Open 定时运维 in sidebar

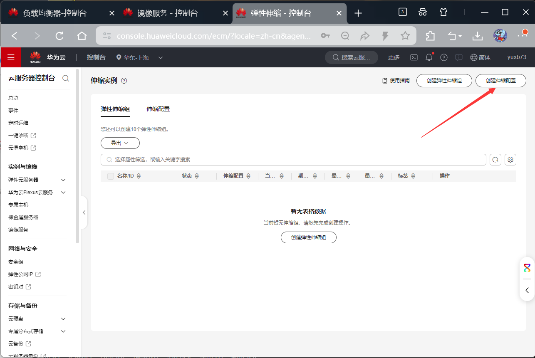pos(18,123)
